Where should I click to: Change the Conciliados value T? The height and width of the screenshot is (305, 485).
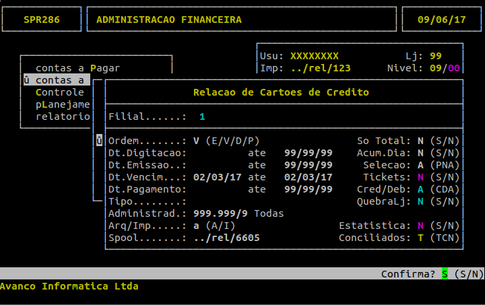[x=420, y=238]
